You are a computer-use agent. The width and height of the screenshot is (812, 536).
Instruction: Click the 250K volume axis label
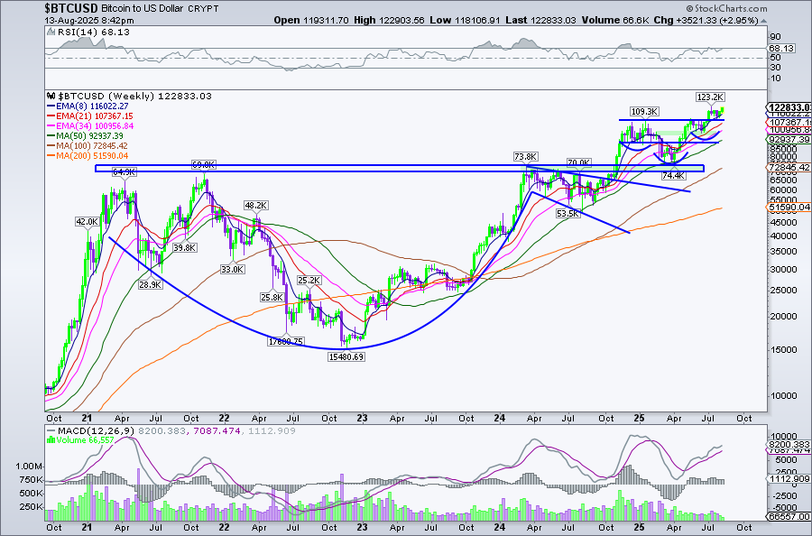31,506
